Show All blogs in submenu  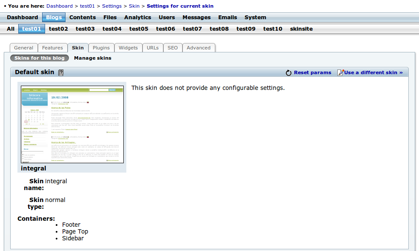click(11, 29)
